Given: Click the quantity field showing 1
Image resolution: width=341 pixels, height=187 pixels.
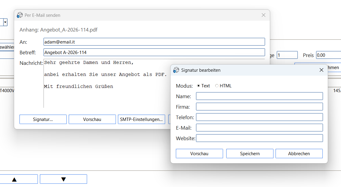Looking at the screenshot, I should pos(287,55).
